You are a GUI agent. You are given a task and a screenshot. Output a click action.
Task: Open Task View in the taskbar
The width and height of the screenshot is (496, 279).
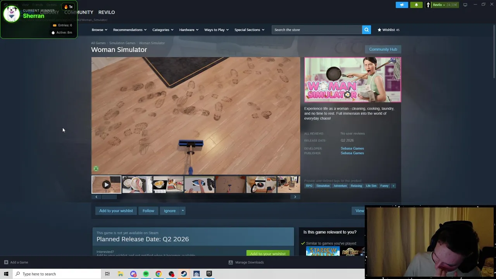[x=107, y=274]
